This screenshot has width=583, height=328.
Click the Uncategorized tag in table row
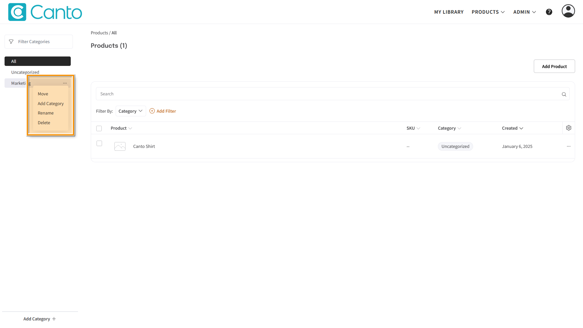point(455,146)
